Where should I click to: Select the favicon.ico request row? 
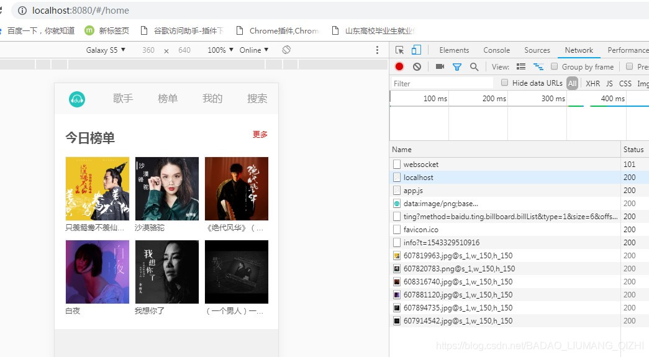pos(519,230)
